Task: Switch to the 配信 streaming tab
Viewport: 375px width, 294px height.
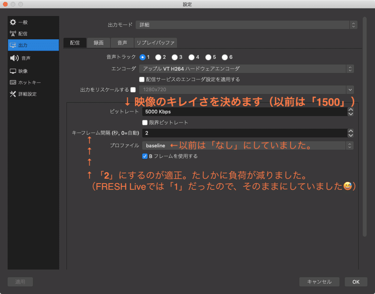Action: pos(75,43)
